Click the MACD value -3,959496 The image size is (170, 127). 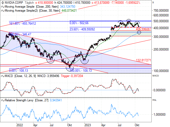coord(53,76)
